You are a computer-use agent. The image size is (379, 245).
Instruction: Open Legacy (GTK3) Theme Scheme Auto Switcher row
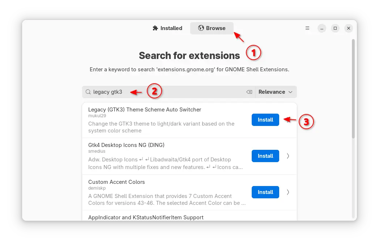[189, 120]
